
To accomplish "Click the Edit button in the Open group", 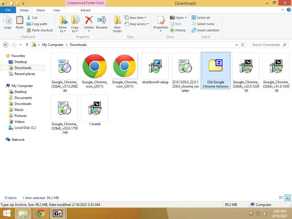I will click(x=176, y=24).
